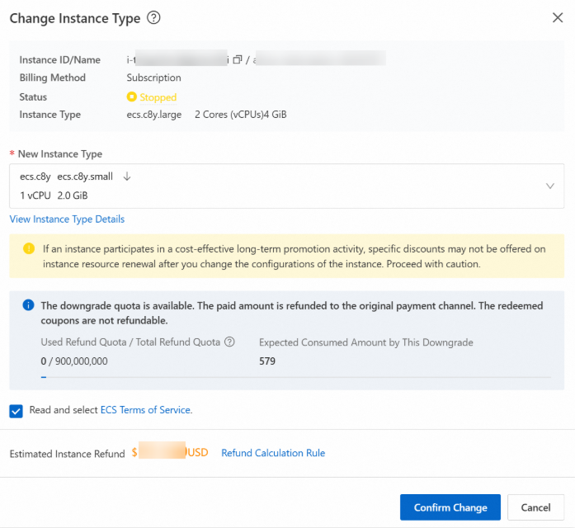Image resolution: width=575 pixels, height=528 pixels.
Task: Open the Refund Calculation Rule link
Action: click(273, 453)
